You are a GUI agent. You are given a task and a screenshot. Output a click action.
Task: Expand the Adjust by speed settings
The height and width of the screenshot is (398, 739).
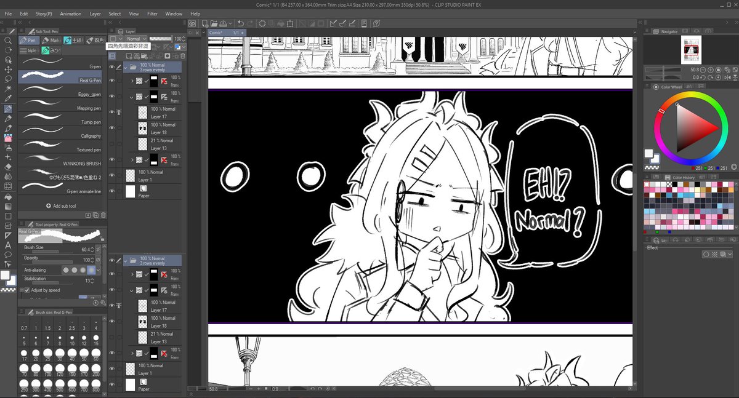22,290
